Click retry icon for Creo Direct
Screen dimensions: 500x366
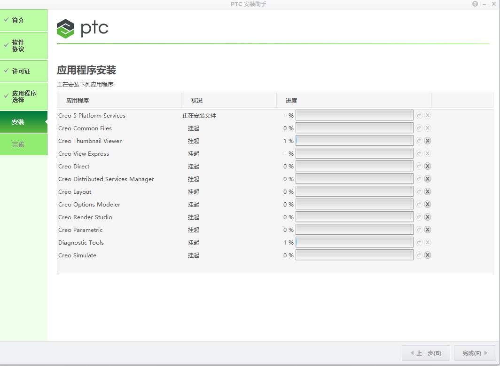click(419, 166)
